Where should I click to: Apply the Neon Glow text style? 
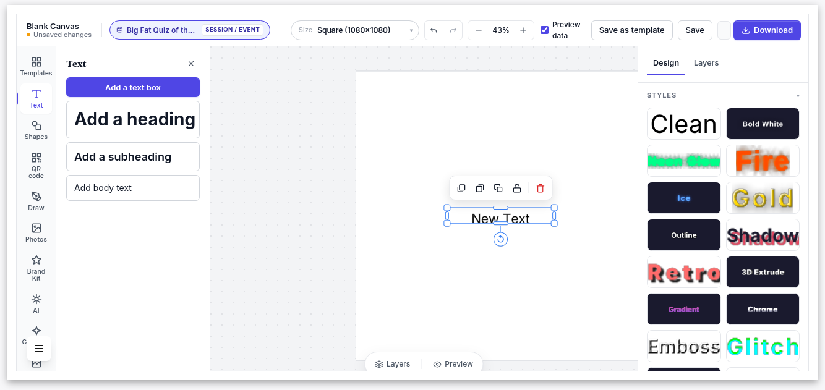coord(684,161)
